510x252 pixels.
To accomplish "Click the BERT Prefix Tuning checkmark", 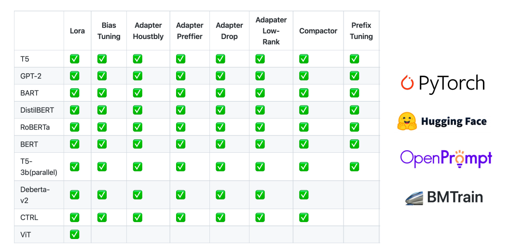I will (354, 144).
